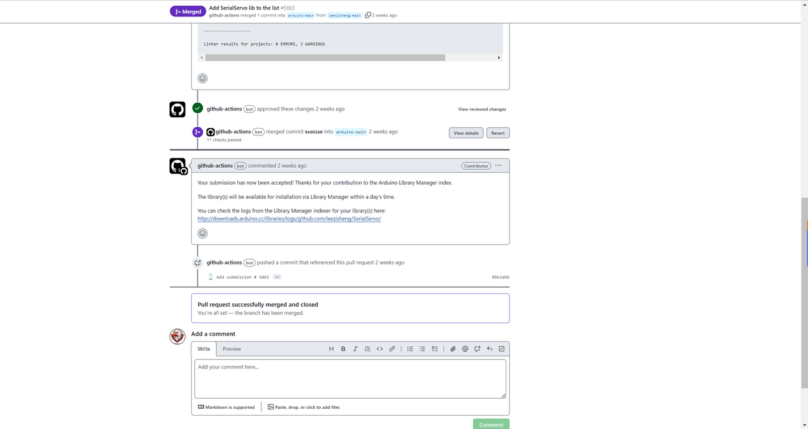Screen dimensions: 808x429
Task: Apply bold formatting in comment toolbar
Action: pyautogui.click(x=343, y=349)
